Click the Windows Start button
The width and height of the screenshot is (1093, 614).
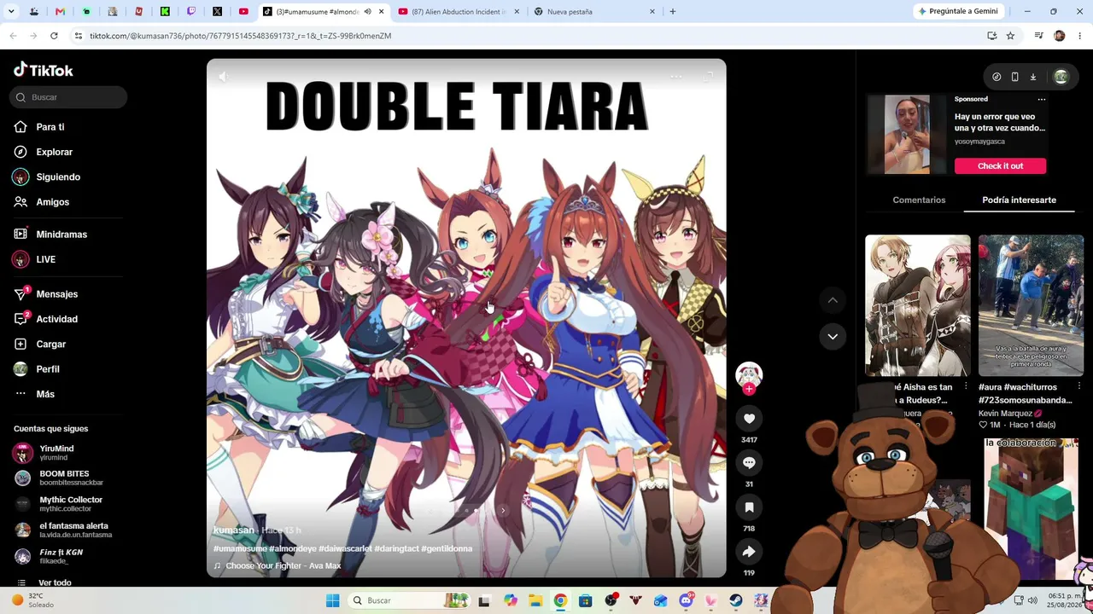pyautogui.click(x=333, y=600)
